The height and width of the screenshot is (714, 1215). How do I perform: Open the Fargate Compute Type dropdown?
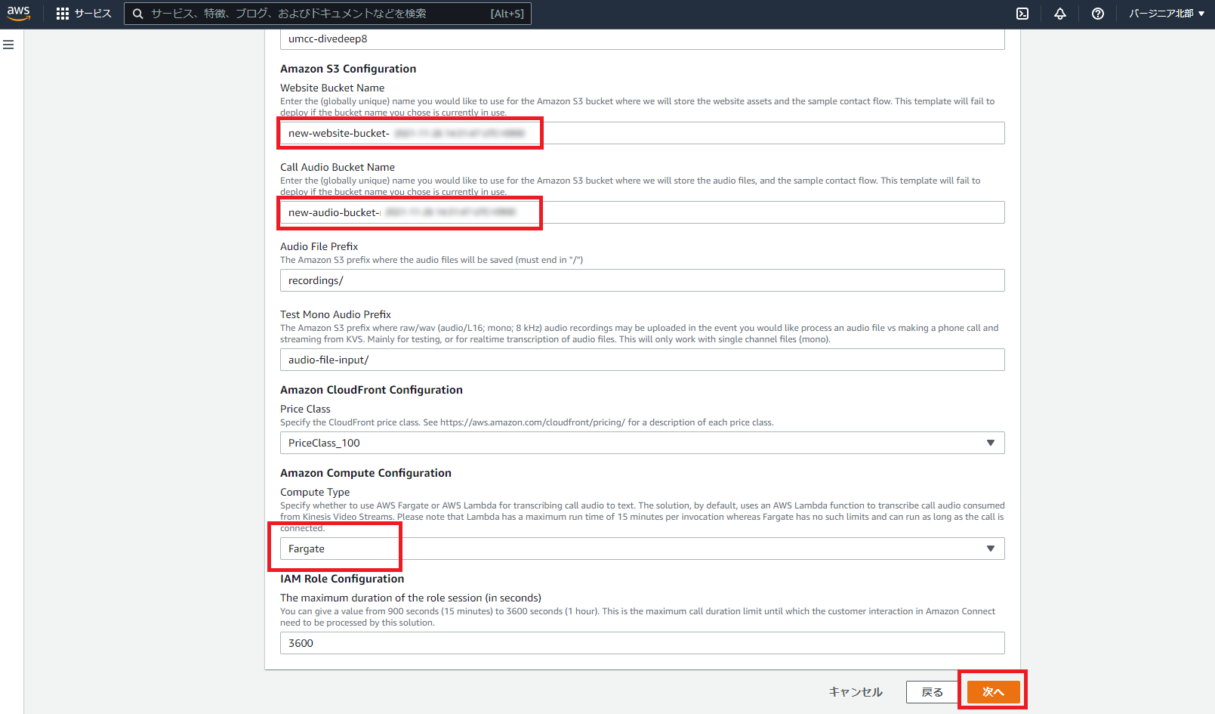point(642,549)
